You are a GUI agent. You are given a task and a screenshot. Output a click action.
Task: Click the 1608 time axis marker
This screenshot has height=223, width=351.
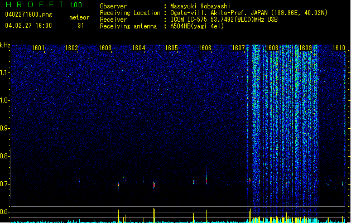pyautogui.click(x=272, y=48)
